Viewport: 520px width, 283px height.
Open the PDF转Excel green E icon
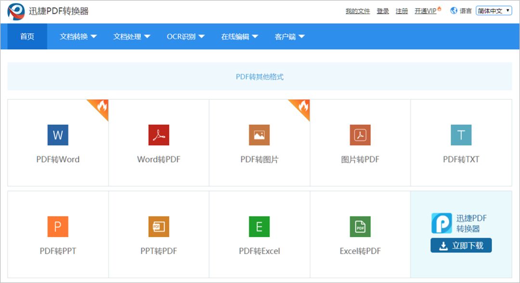pyautogui.click(x=260, y=227)
